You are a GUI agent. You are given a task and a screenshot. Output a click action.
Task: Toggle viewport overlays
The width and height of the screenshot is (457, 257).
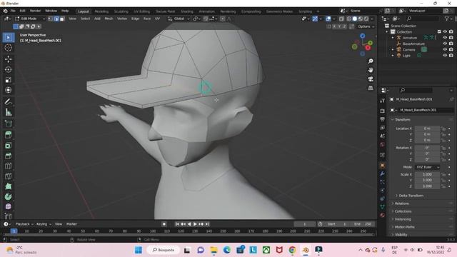click(328, 19)
